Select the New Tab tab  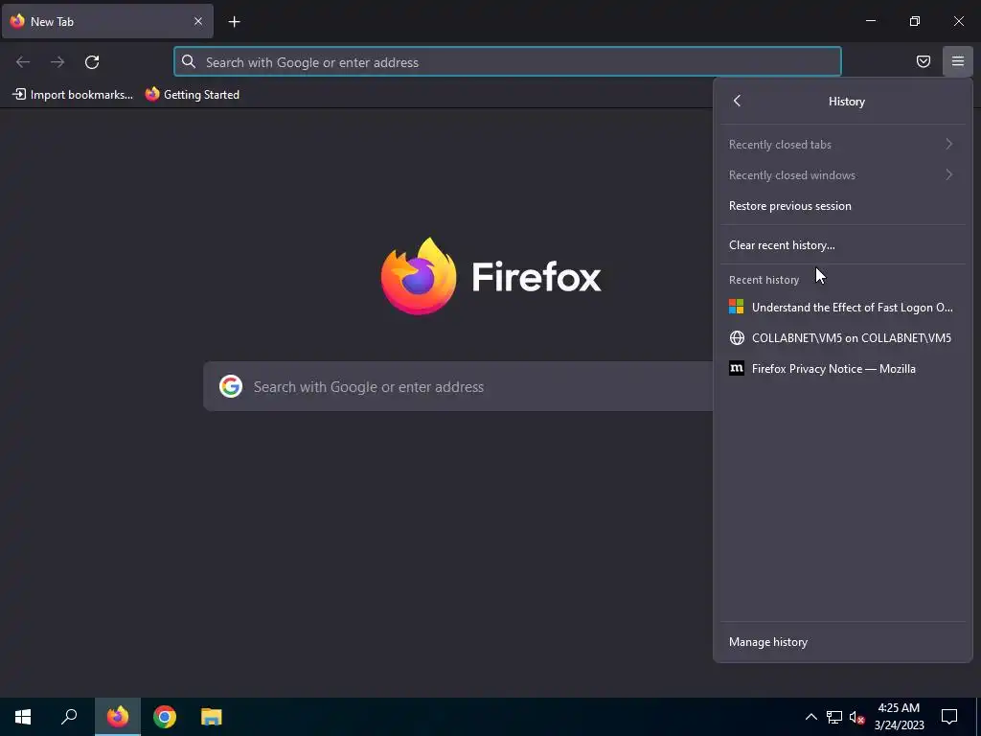click(107, 21)
